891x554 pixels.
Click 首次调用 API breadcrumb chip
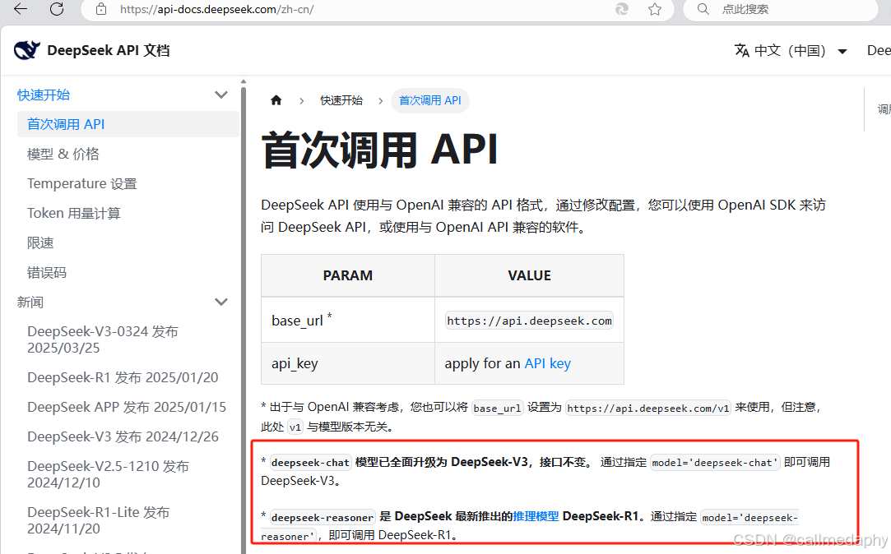(x=429, y=100)
